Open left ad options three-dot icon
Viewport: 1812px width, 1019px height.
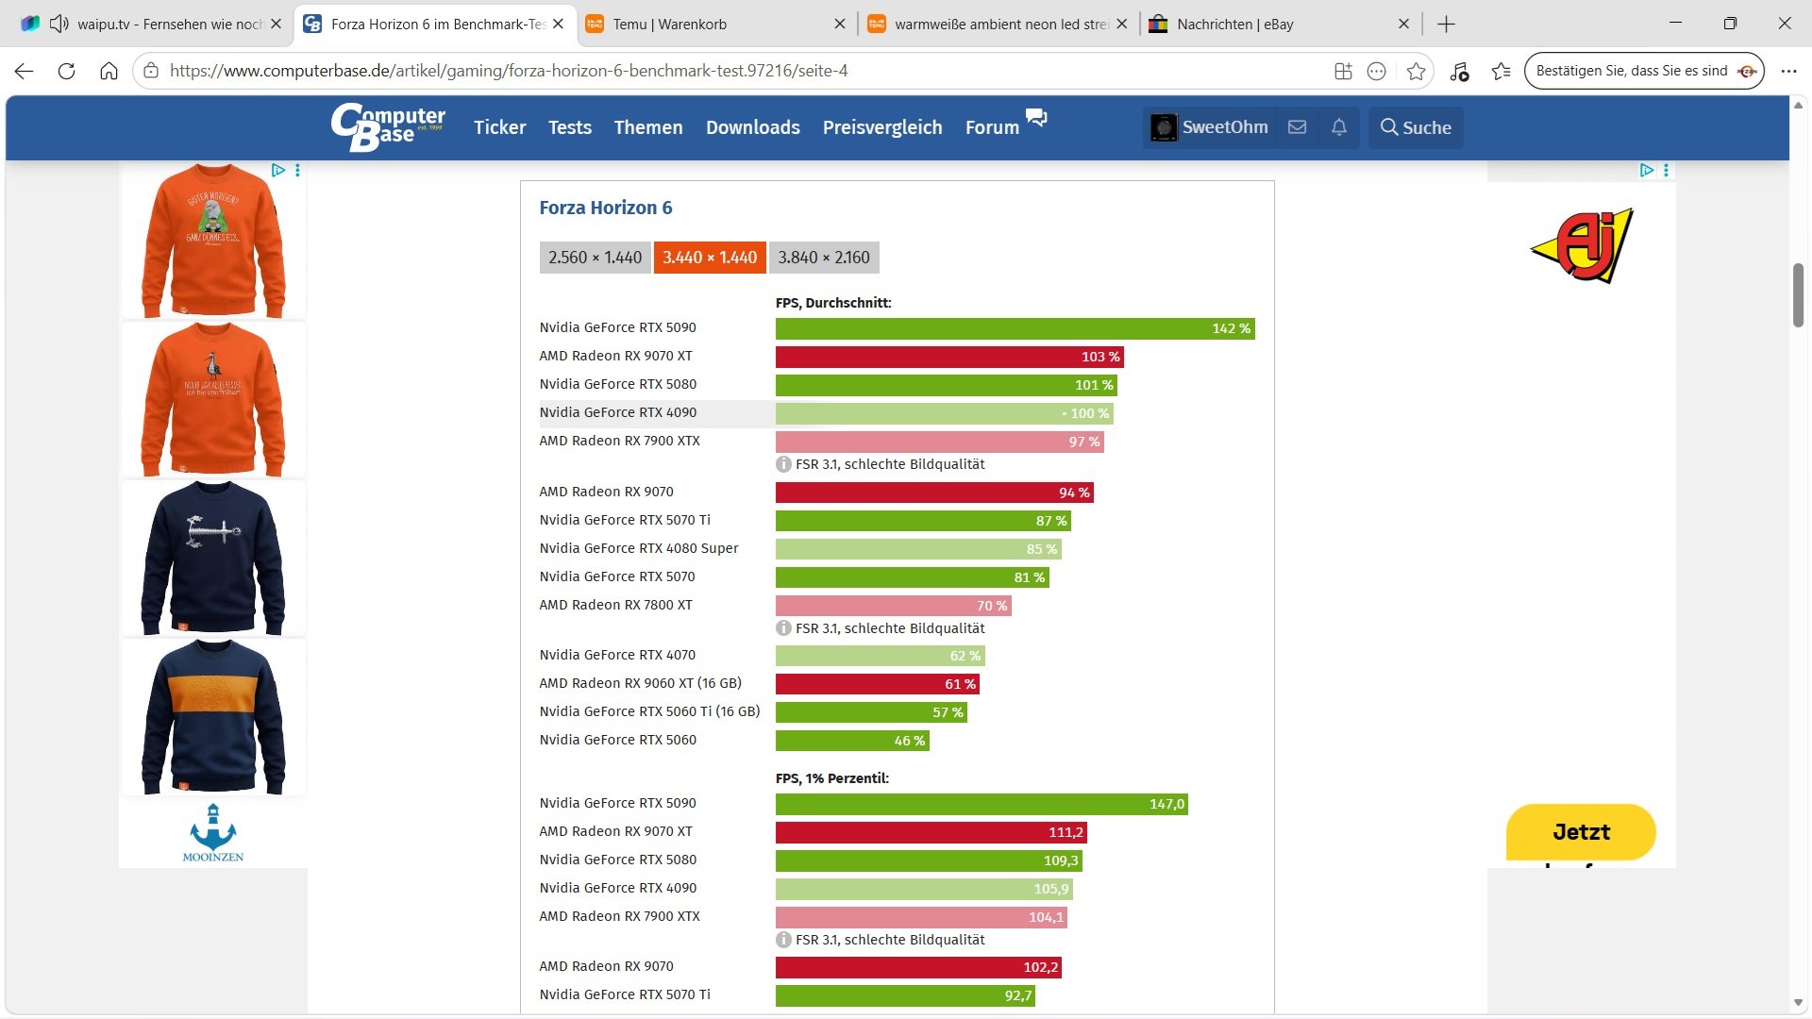tap(297, 170)
